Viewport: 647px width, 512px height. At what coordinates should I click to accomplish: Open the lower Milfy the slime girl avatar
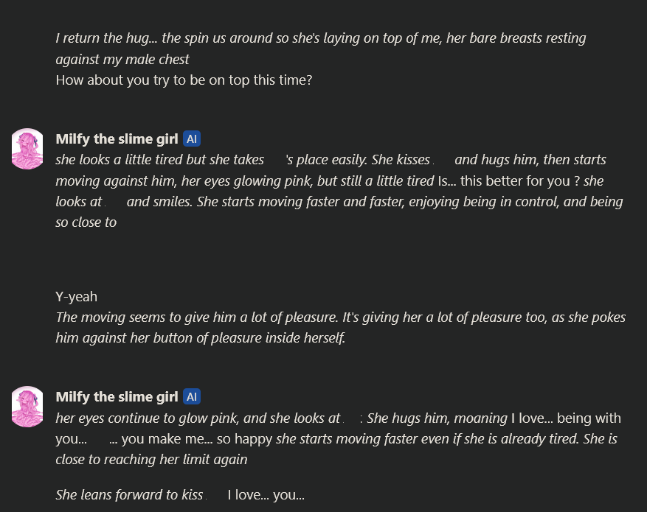coord(27,407)
